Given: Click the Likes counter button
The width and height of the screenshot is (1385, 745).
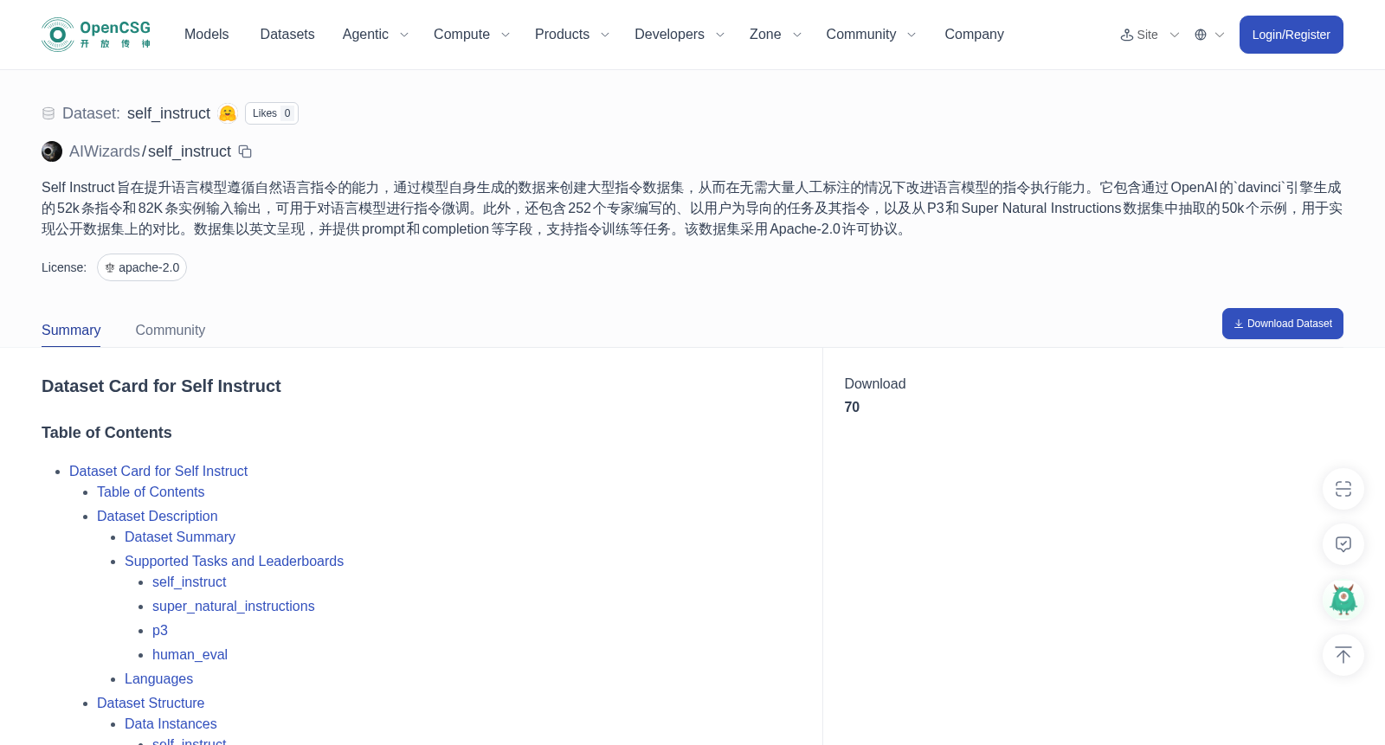Looking at the screenshot, I should tap(272, 113).
